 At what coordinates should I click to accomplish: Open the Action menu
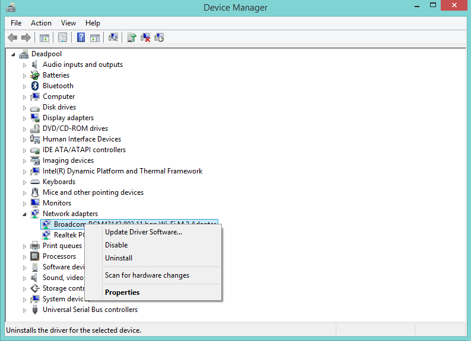tap(41, 23)
